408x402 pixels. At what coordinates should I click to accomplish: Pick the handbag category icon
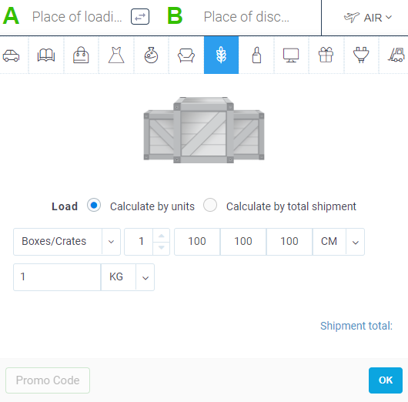pyautogui.click(x=81, y=55)
